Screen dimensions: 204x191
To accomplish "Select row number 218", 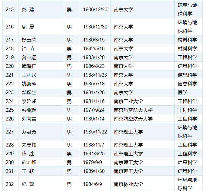I will point(10,48).
